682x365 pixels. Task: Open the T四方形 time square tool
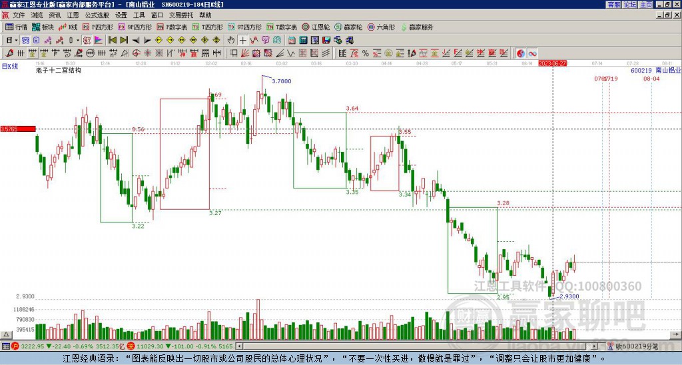tap(208, 27)
